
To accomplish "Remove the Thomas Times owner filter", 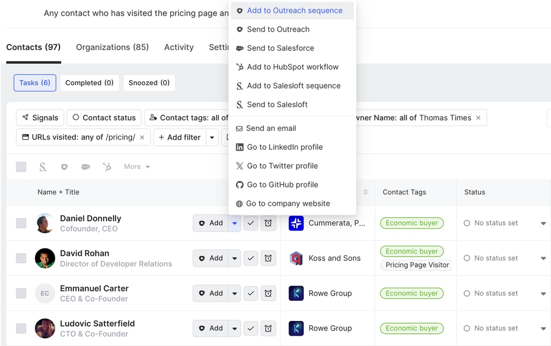I will [x=478, y=118].
